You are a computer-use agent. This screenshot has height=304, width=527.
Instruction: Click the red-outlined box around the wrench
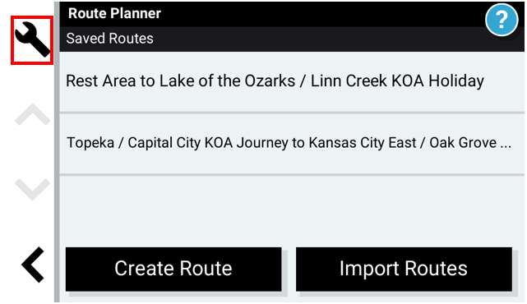coord(32,40)
